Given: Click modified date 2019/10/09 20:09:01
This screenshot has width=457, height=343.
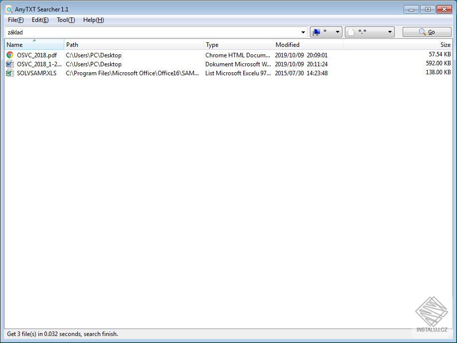Looking at the screenshot, I should [301, 55].
